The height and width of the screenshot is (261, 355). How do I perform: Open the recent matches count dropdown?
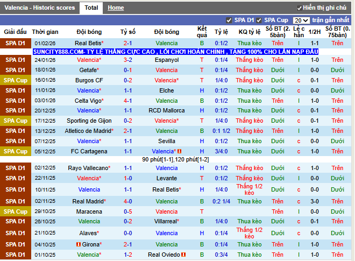[x=302, y=20]
